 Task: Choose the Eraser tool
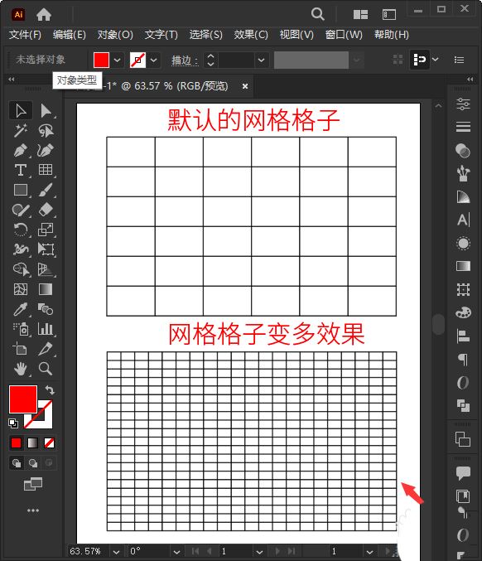click(46, 210)
